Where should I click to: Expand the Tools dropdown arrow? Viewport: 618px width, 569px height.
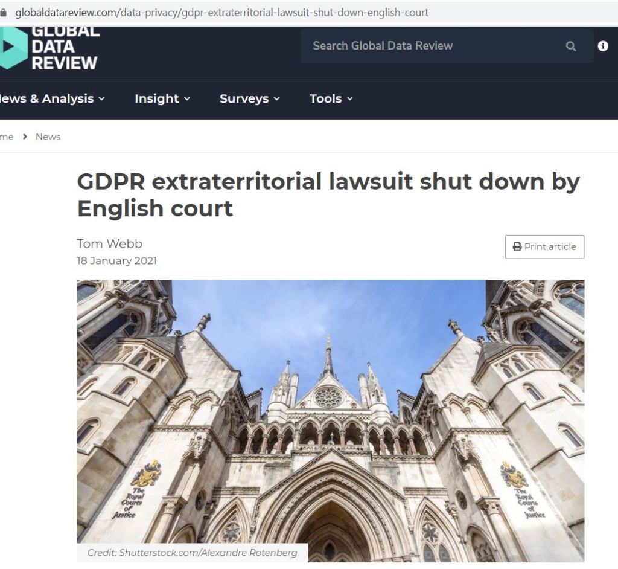click(349, 98)
